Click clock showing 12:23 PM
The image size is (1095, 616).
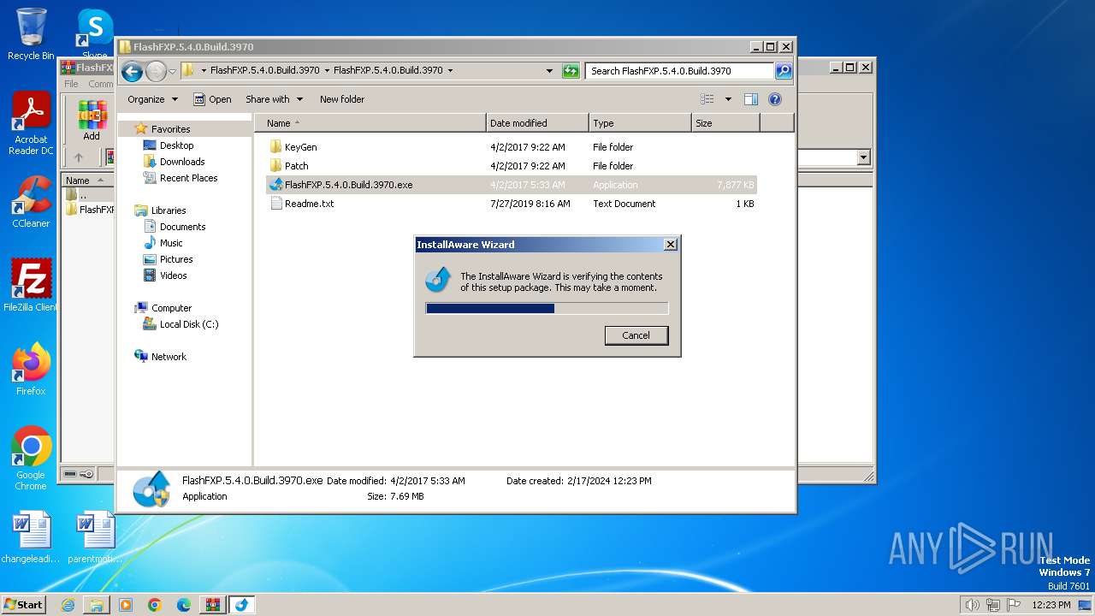coord(1051,605)
